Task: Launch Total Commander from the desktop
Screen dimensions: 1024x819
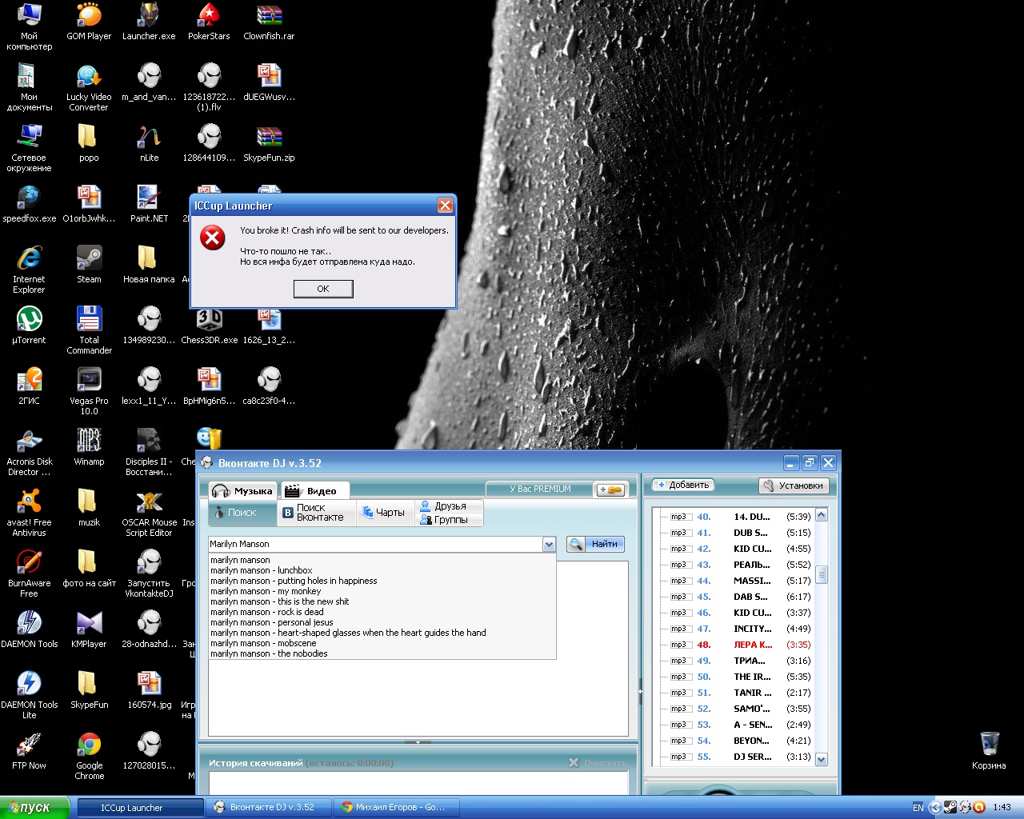Action: coord(89,330)
